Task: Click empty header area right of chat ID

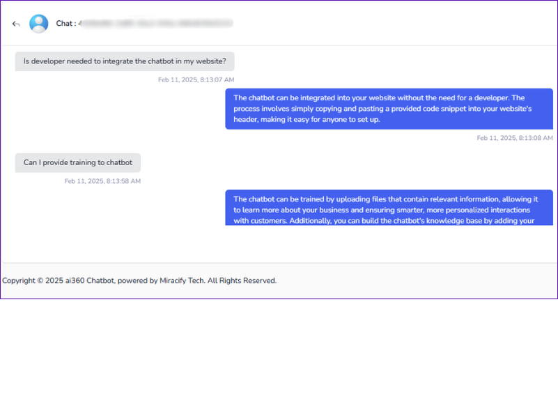Action: 394,24
